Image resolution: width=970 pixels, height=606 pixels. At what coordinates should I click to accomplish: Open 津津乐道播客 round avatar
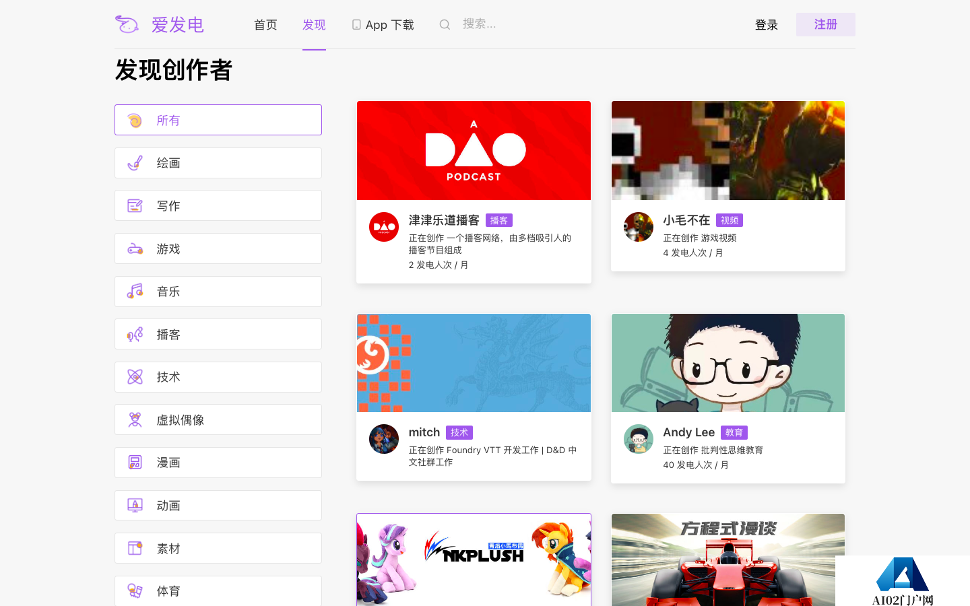384,227
